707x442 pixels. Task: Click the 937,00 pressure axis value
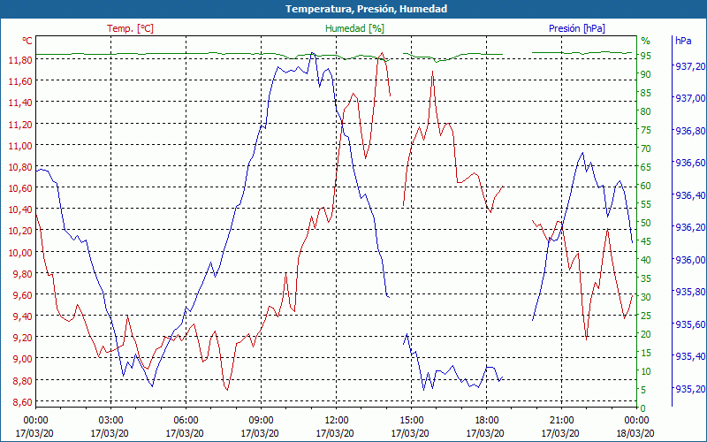pyautogui.click(x=689, y=98)
